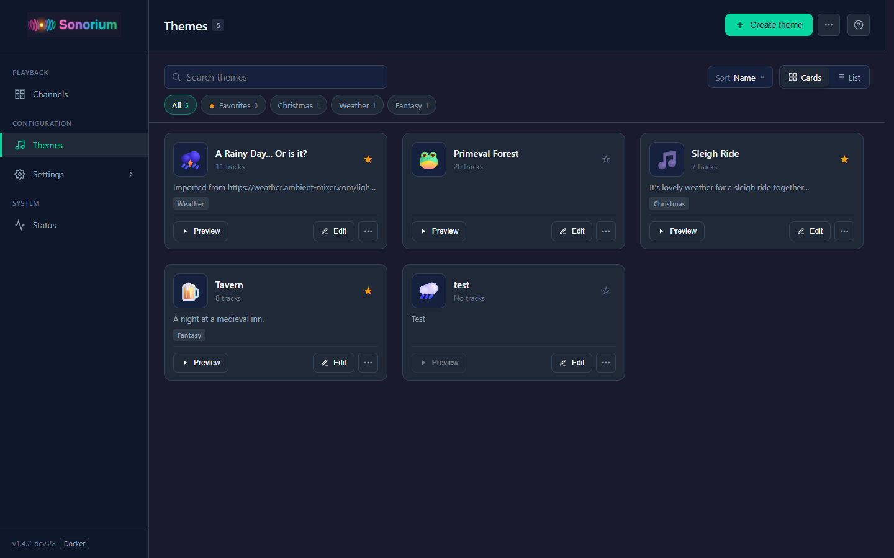Click the Sleigh Ride music note icon

coord(667,159)
